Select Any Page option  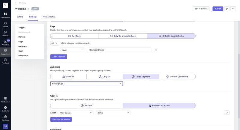[74, 36]
